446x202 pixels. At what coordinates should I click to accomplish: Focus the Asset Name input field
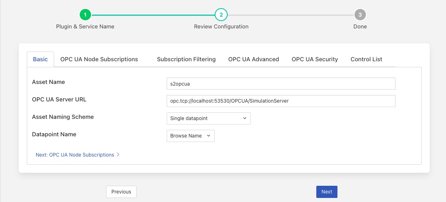click(x=281, y=84)
